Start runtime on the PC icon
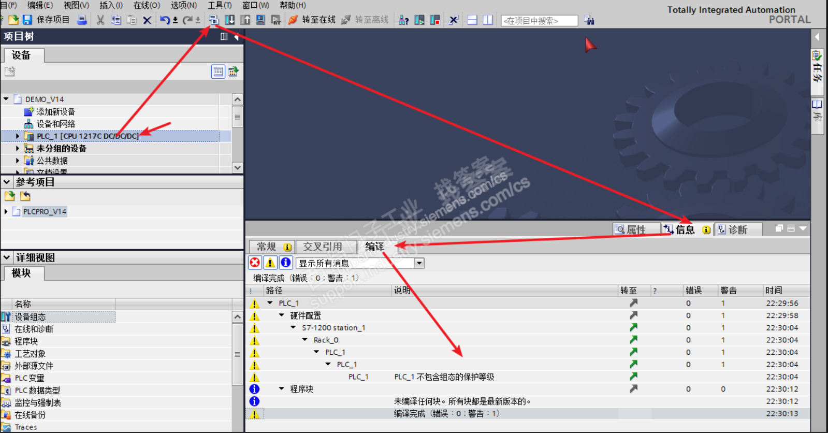Screen dimensions: 828x433 click(x=275, y=20)
